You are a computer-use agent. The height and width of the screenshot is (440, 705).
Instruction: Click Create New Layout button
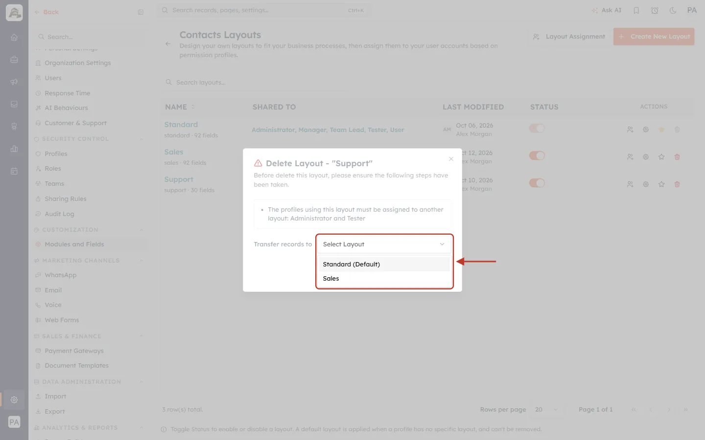[654, 37]
